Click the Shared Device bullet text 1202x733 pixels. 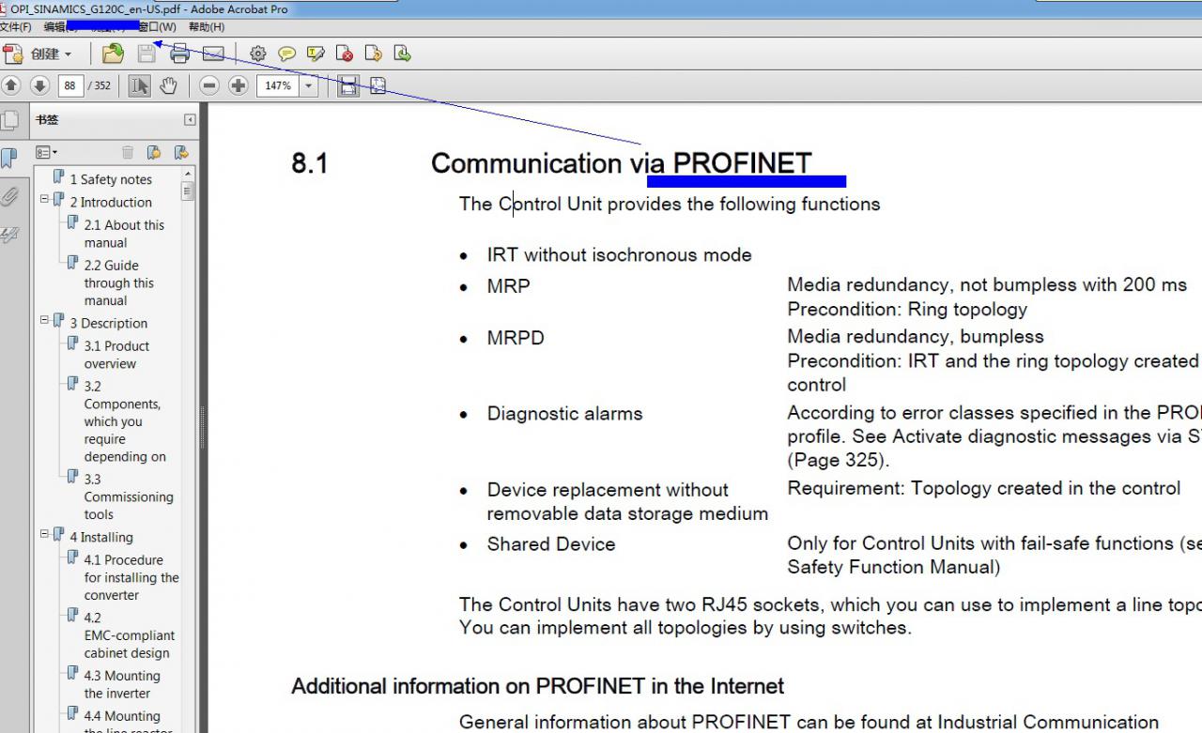click(x=551, y=544)
